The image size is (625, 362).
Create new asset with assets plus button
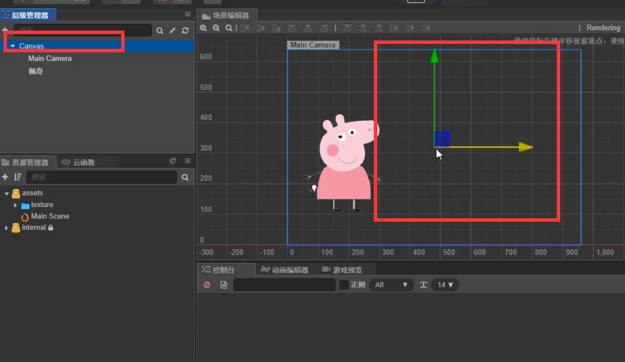5,177
